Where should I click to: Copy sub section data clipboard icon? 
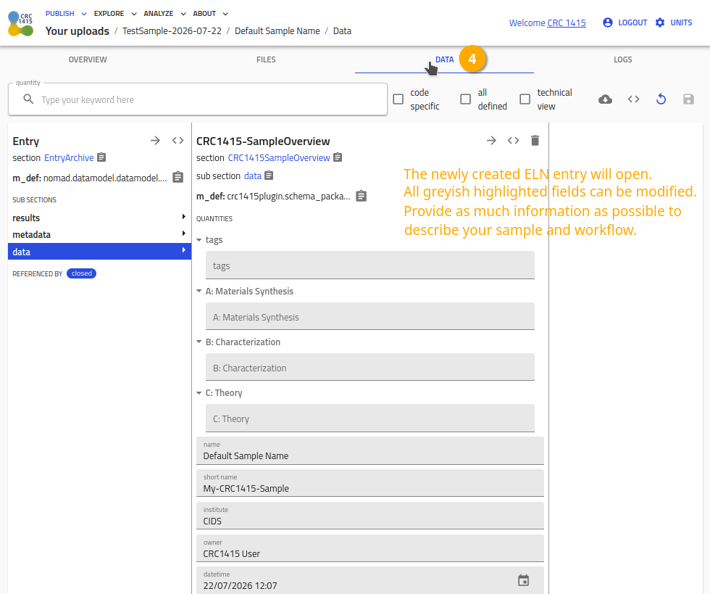point(269,176)
